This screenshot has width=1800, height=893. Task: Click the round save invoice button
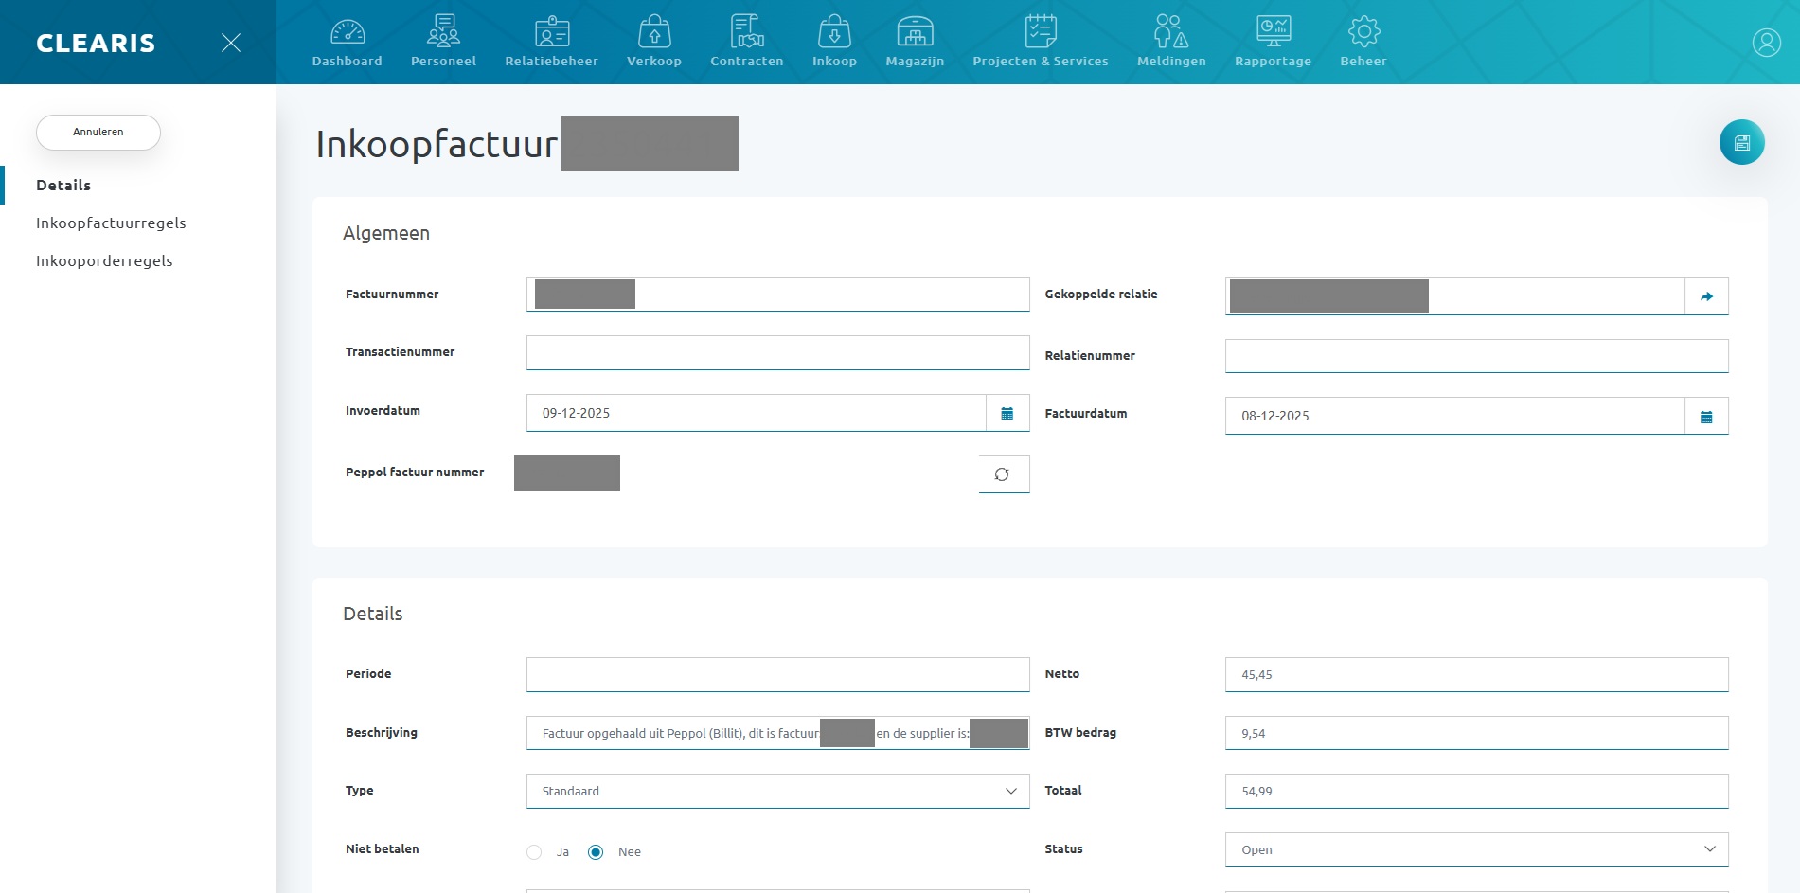(1741, 143)
